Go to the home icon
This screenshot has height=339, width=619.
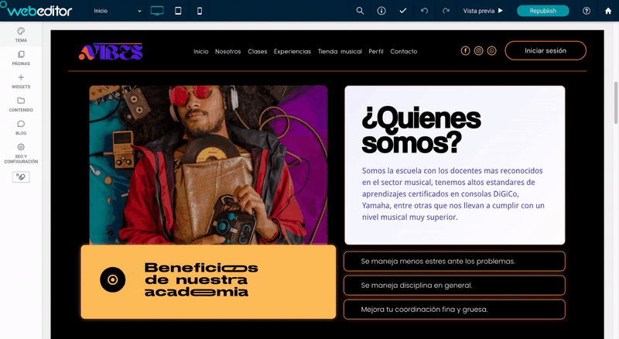pos(608,11)
